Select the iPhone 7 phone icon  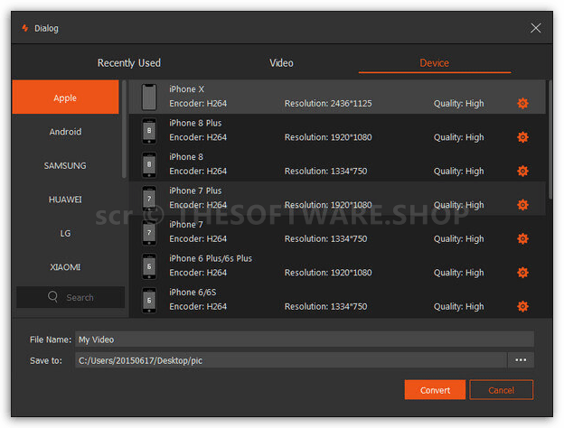point(149,232)
